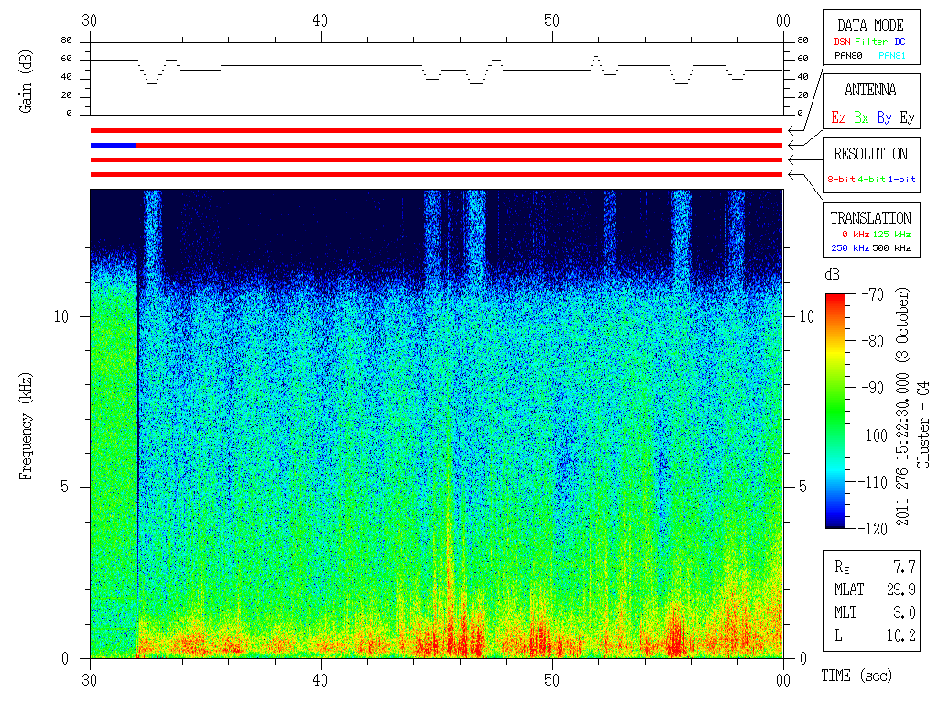Click the green 4-bit resolution label
This screenshot has width=938, height=704.
(871, 179)
